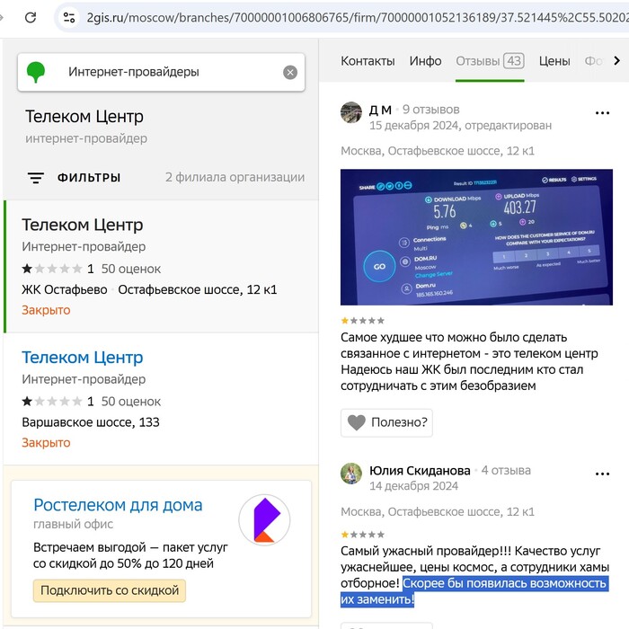
Task: Click the Ростелеком logo icon
Action: 264,520
